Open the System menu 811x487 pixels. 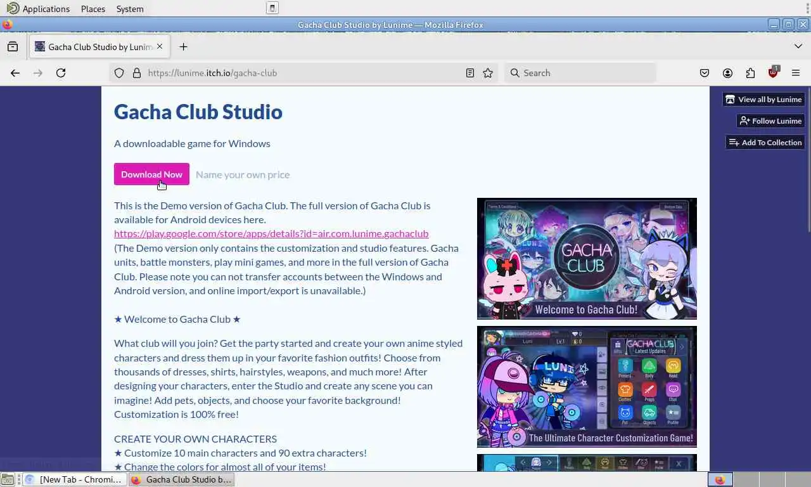coord(130,9)
